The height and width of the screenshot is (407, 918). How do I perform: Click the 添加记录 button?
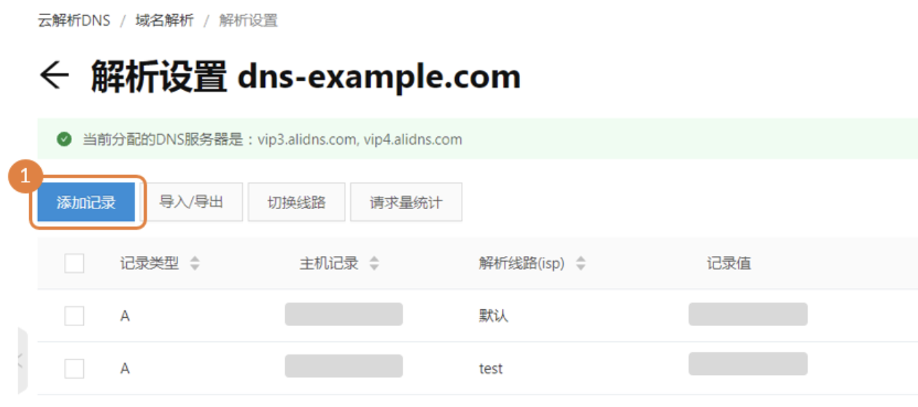(x=86, y=203)
